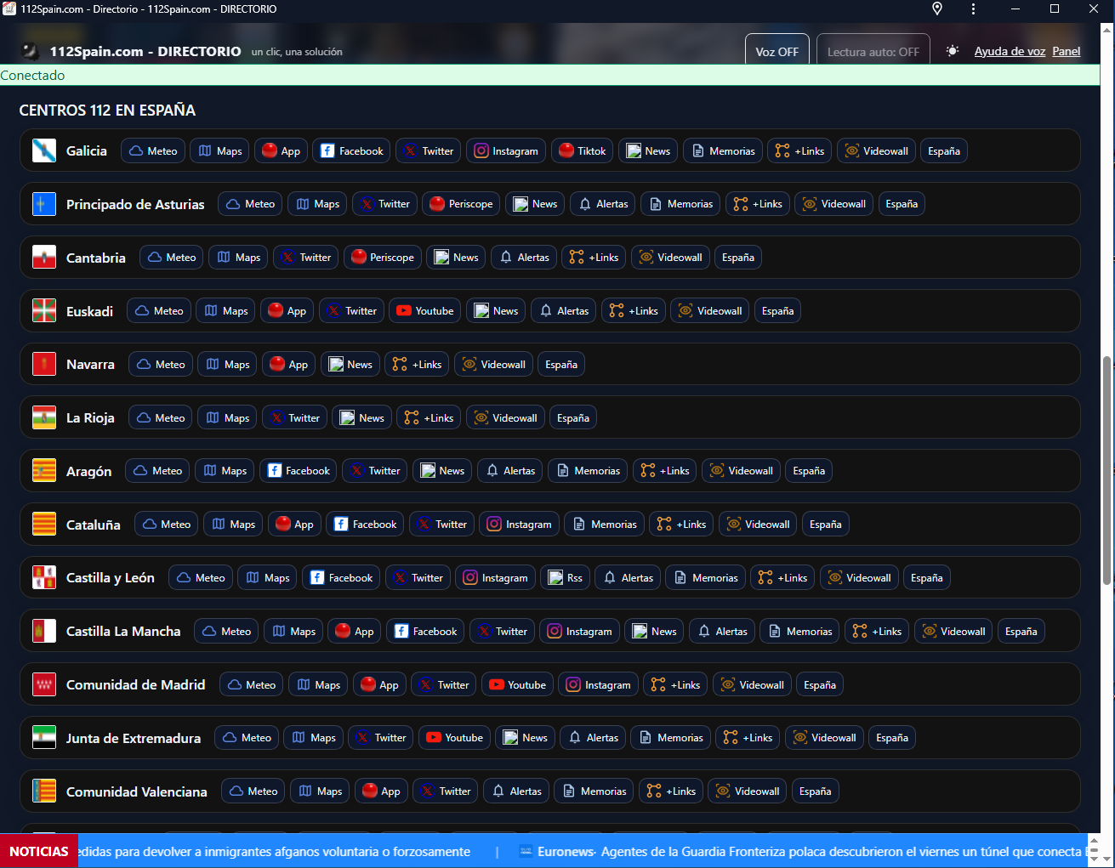
Task: Toggle Lectura auto OFF button
Action: pos(873,51)
